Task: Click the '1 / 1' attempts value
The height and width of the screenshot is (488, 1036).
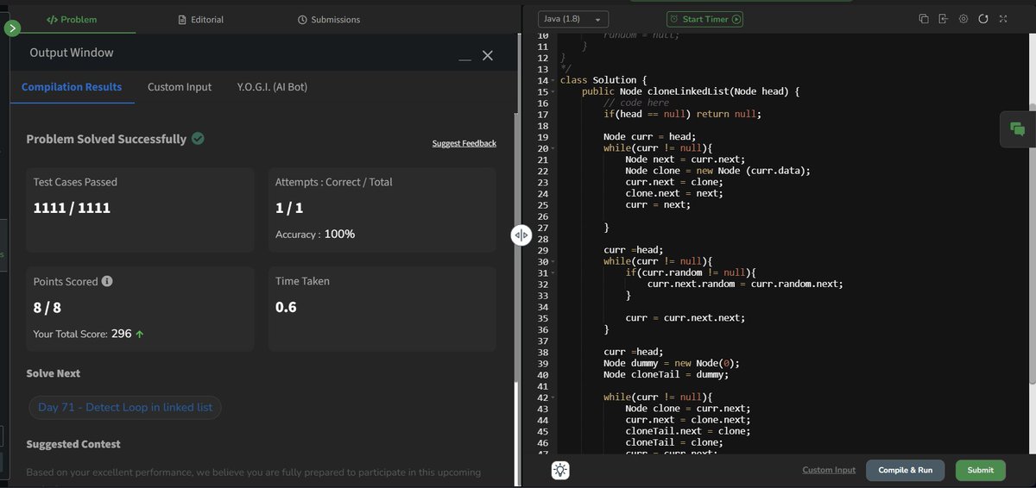Action: [289, 208]
